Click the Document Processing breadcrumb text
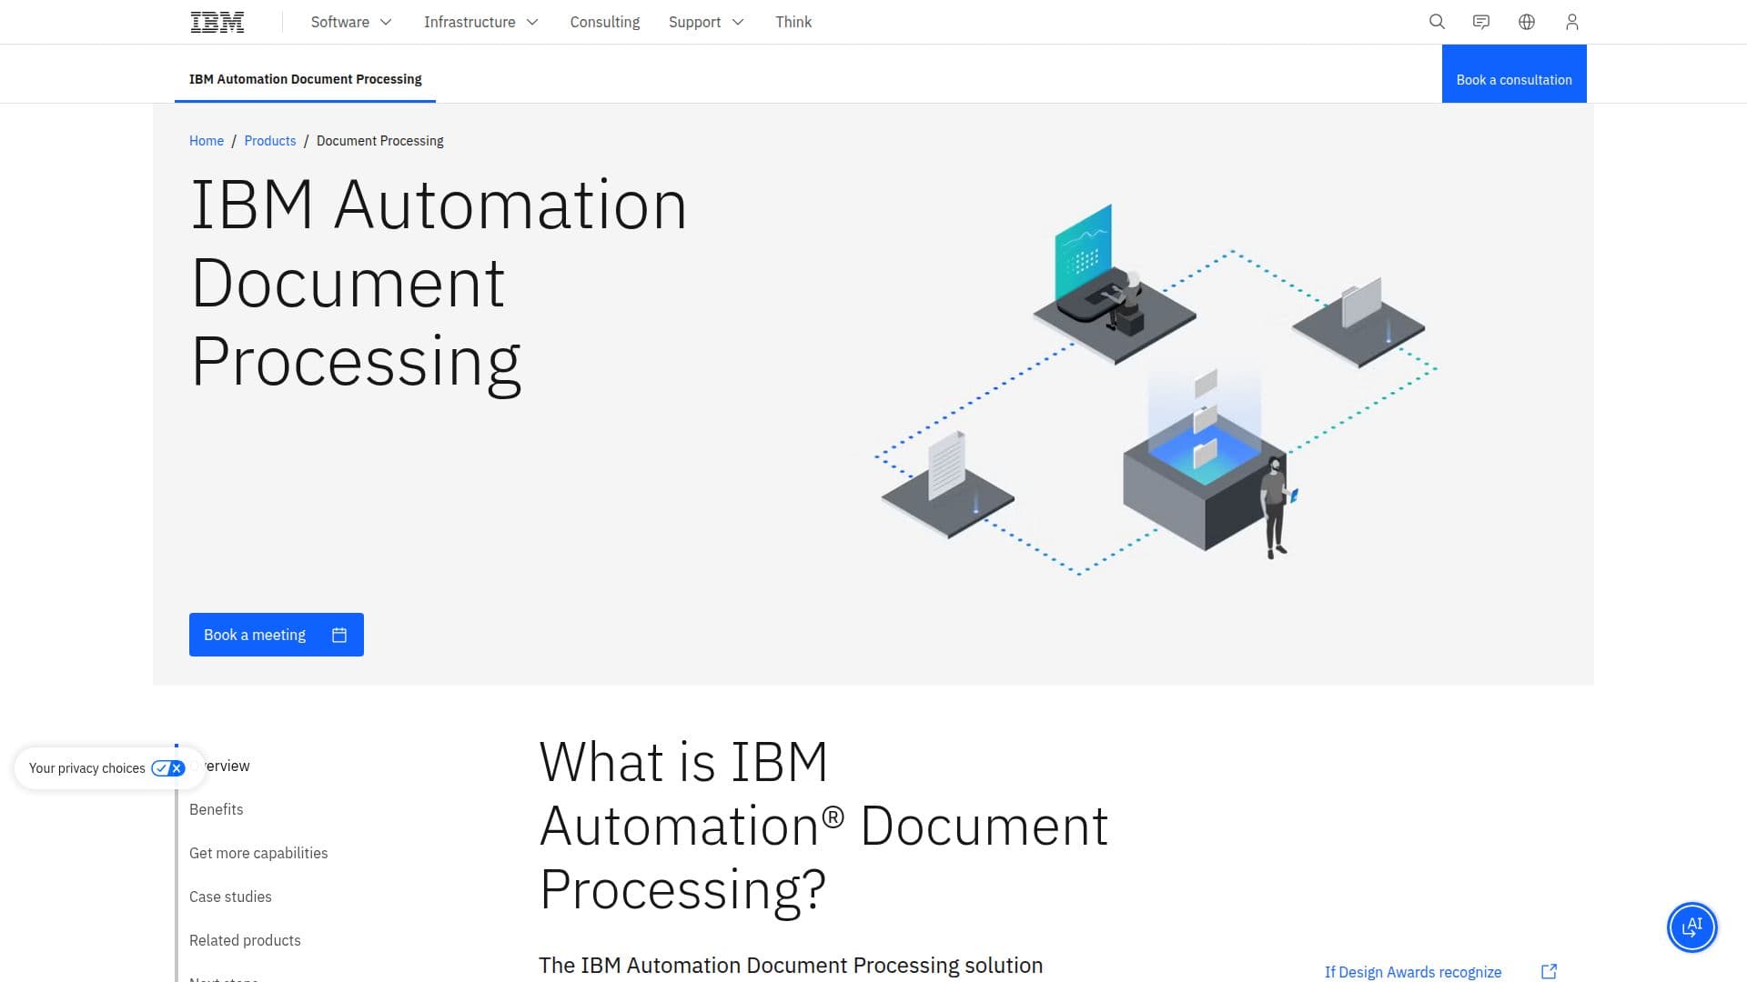Image resolution: width=1747 pixels, height=982 pixels. 380,141
